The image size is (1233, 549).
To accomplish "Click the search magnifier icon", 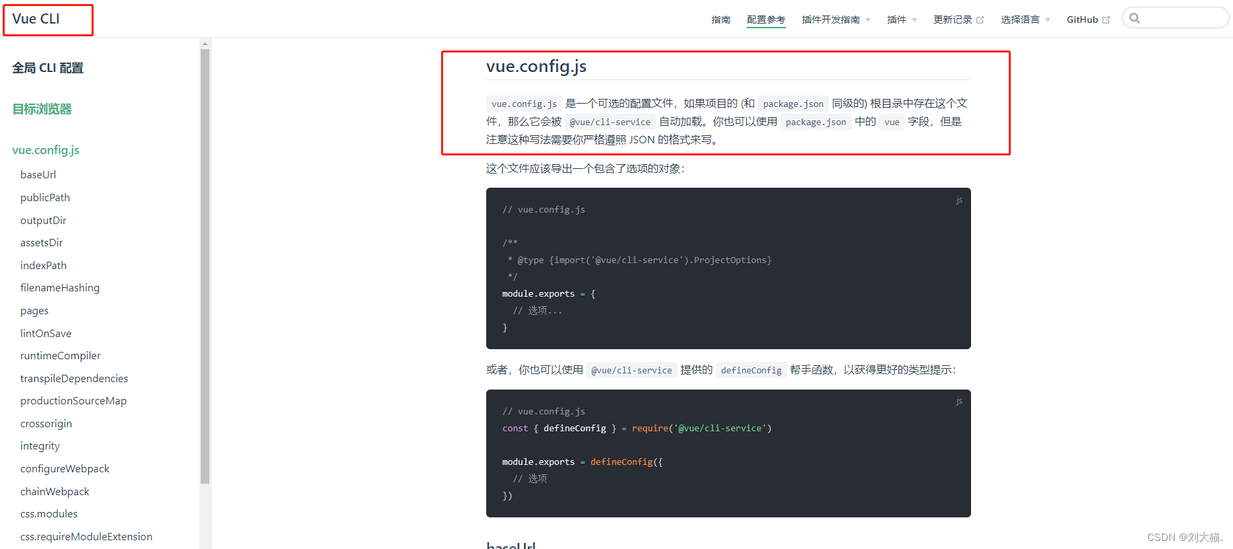I will click(1135, 18).
